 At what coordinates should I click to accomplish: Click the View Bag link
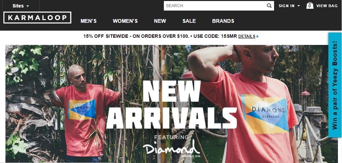pos(327,6)
